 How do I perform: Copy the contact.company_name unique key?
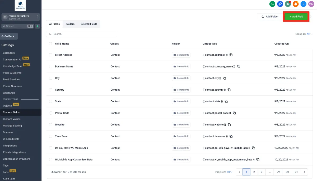pyautogui.click(x=239, y=66)
